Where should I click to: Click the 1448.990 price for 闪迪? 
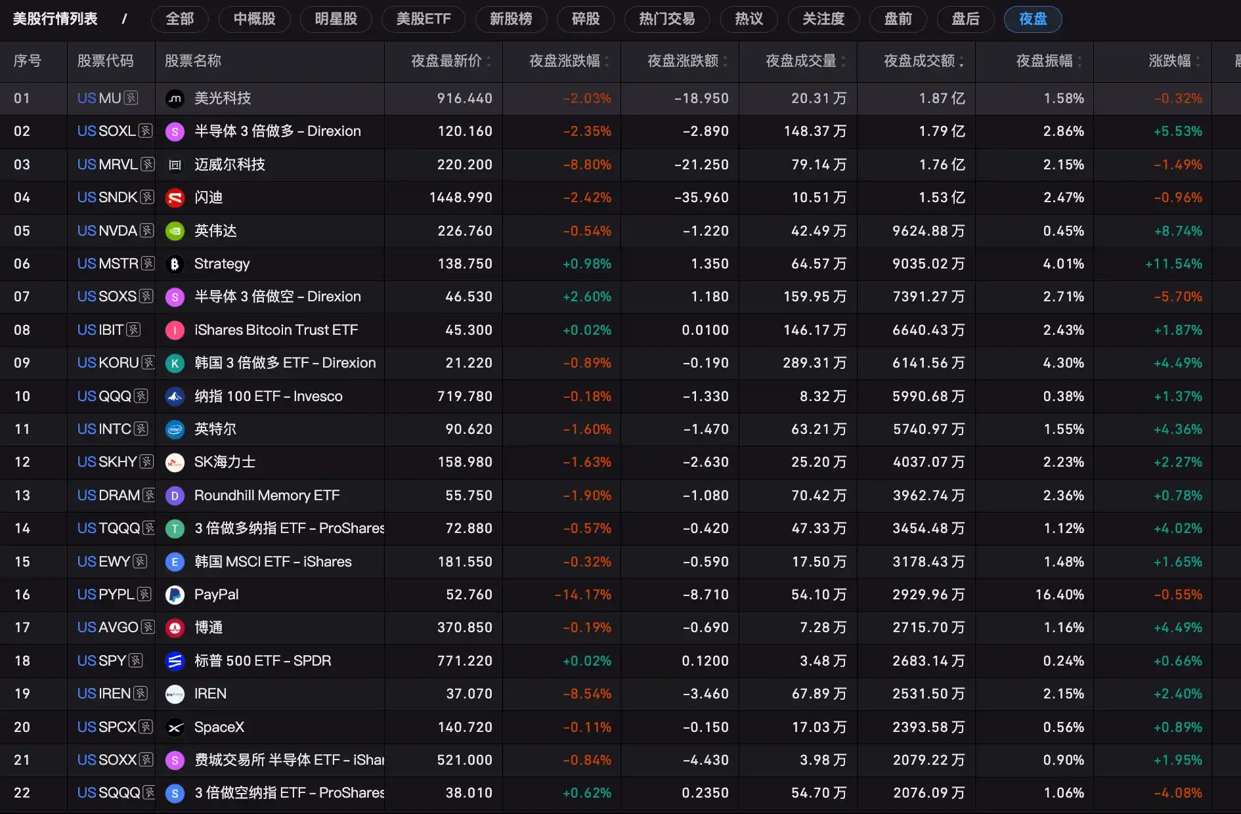[x=461, y=198]
